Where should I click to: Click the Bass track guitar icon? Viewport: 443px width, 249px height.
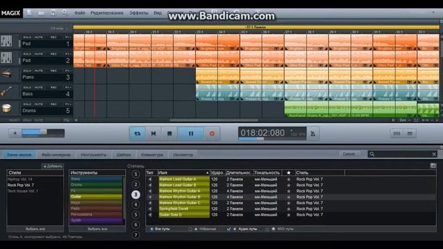pos(6,91)
